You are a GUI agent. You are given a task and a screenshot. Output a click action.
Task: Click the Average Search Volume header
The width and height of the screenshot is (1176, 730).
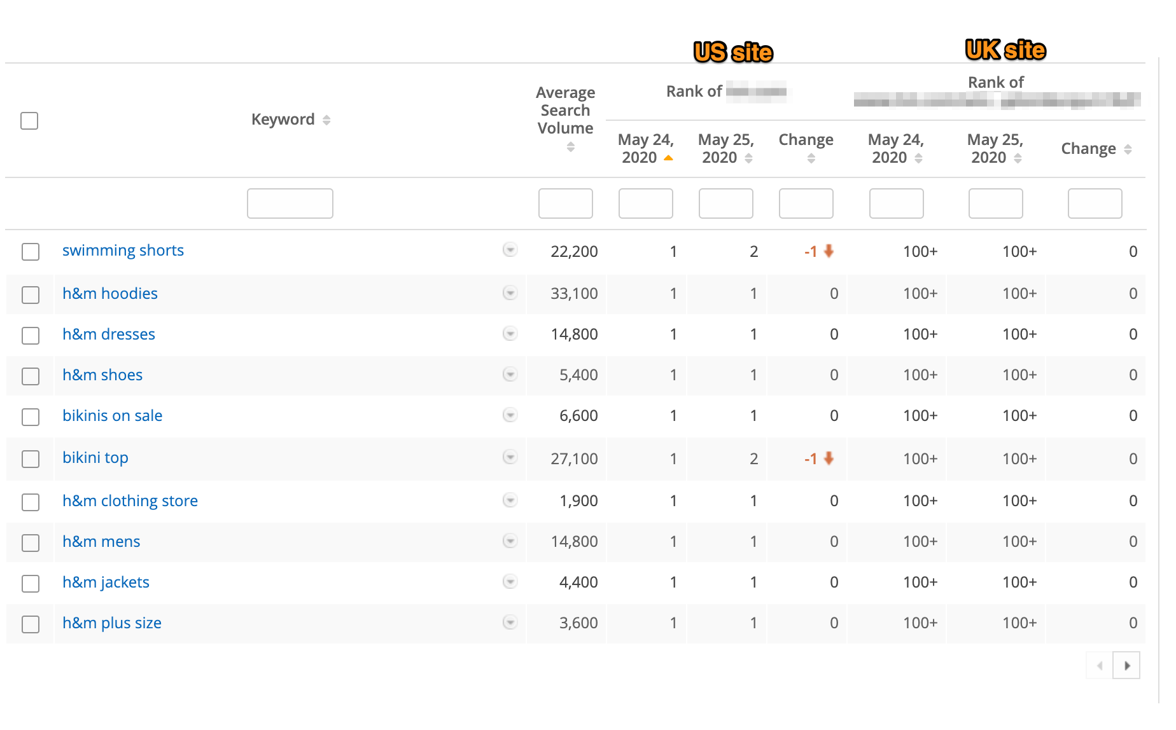566,111
